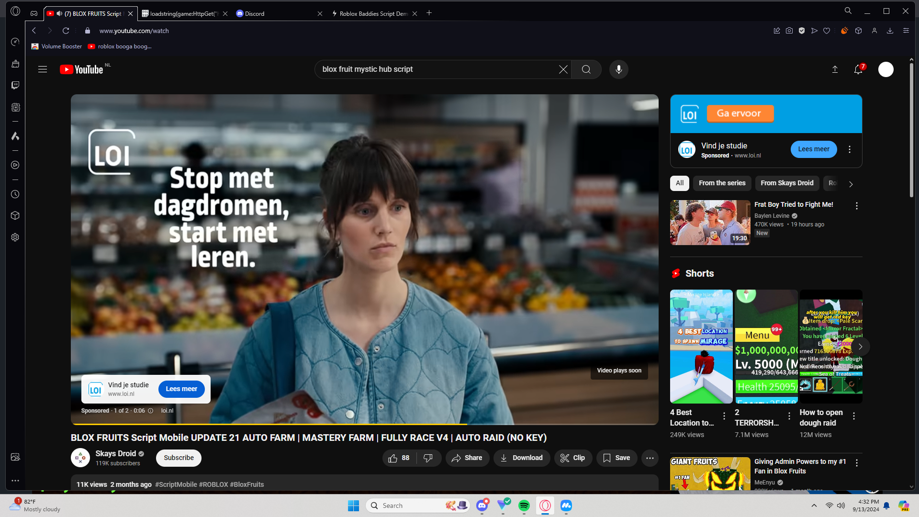Open the ad blocker shield icon
This screenshot has height=517, width=919.
click(x=802, y=31)
